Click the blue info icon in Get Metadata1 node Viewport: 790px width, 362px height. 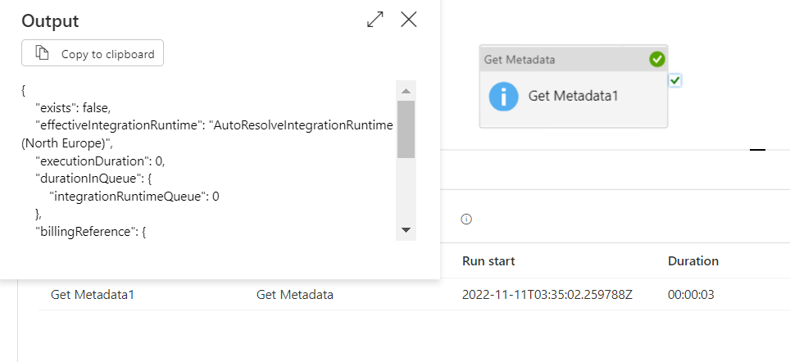coord(503,96)
